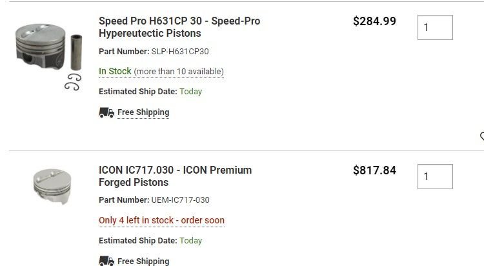Open the ICON IC717.030 Forged Pistons title
Viewport: 484px width, 266px height.
tap(175, 176)
